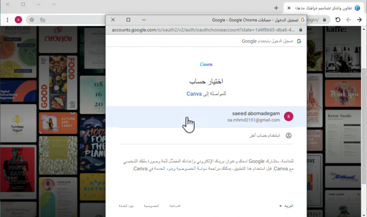Click the pink S avatar of saeed abomadegam
The image size is (367, 217).
(289, 116)
